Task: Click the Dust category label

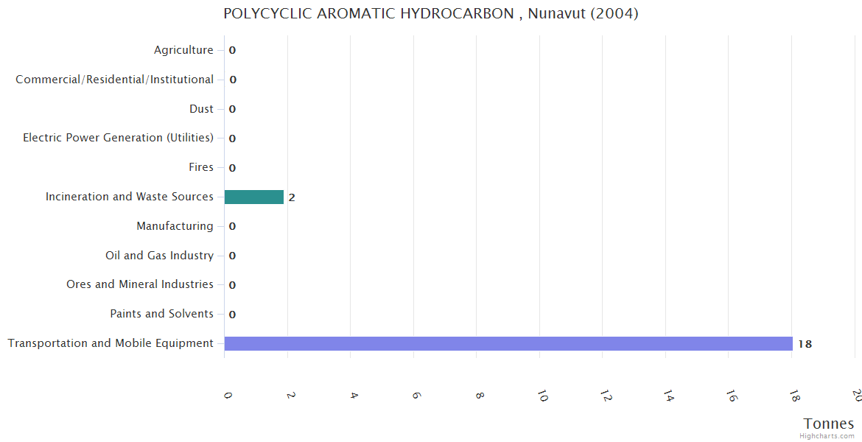Action: click(201, 109)
